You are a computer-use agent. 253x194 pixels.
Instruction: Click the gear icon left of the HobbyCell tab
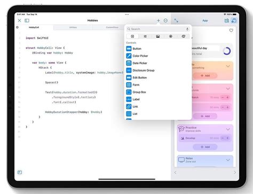(17, 27)
